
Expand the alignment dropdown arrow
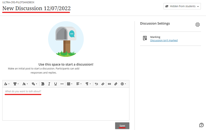point(81,84)
